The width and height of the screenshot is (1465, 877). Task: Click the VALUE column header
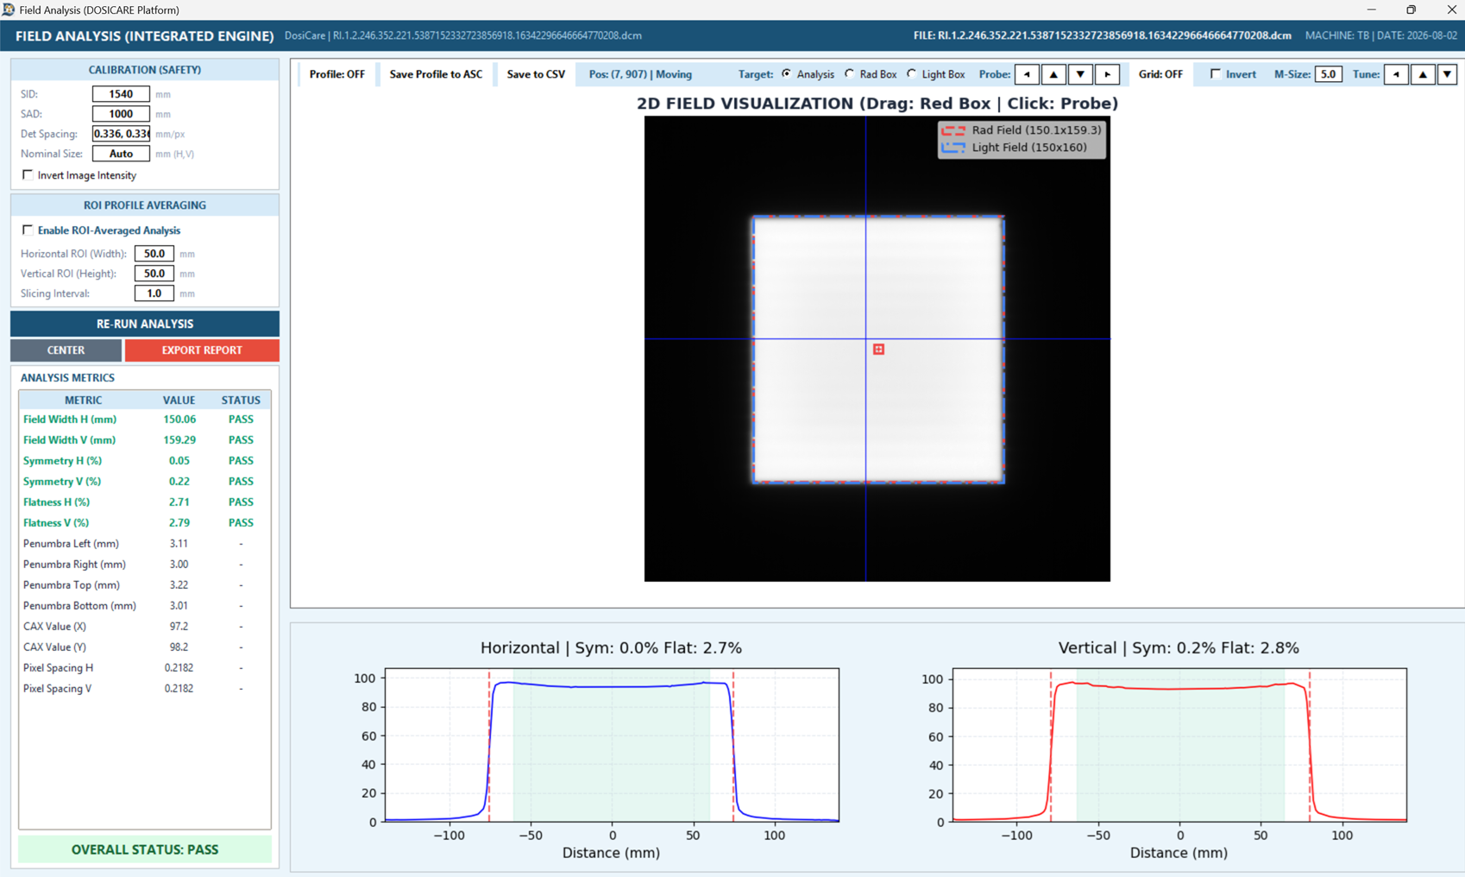179,401
